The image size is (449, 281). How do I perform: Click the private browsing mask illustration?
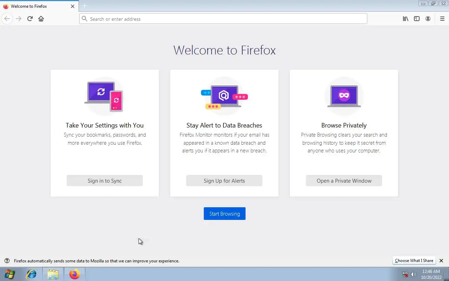(x=344, y=96)
